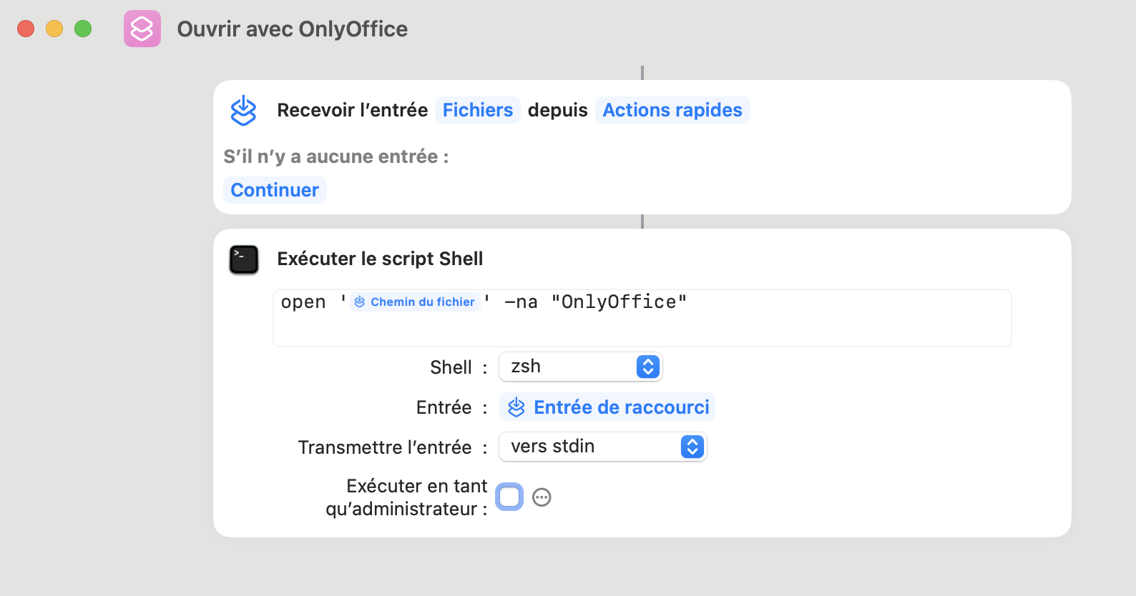Click the Recevoir l'entrée label
The height and width of the screenshot is (596, 1136).
click(352, 110)
